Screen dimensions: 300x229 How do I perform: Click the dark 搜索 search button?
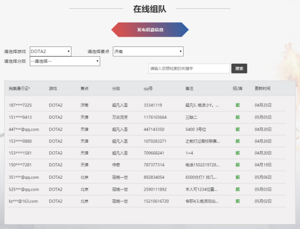(x=239, y=69)
